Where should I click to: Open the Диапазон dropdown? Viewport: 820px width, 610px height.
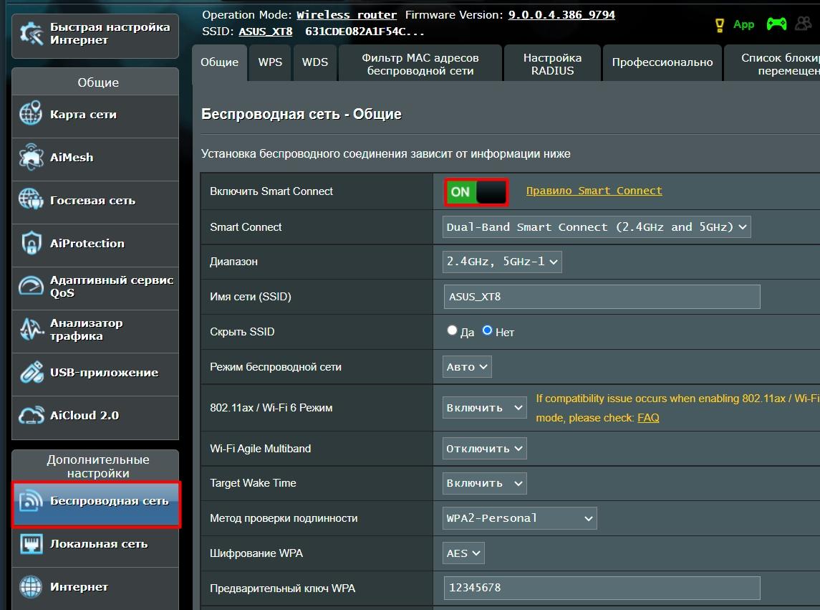click(x=502, y=262)
